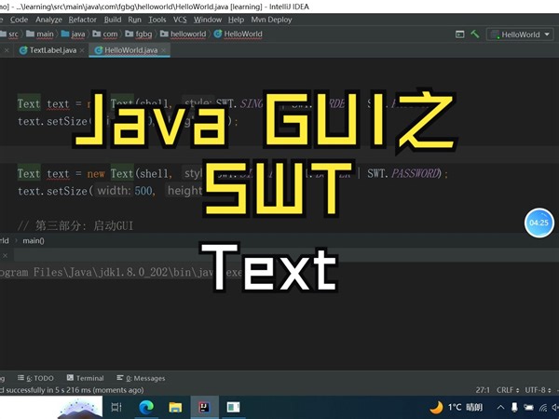Select the com breadcrumb package

(x=105, y=34)
